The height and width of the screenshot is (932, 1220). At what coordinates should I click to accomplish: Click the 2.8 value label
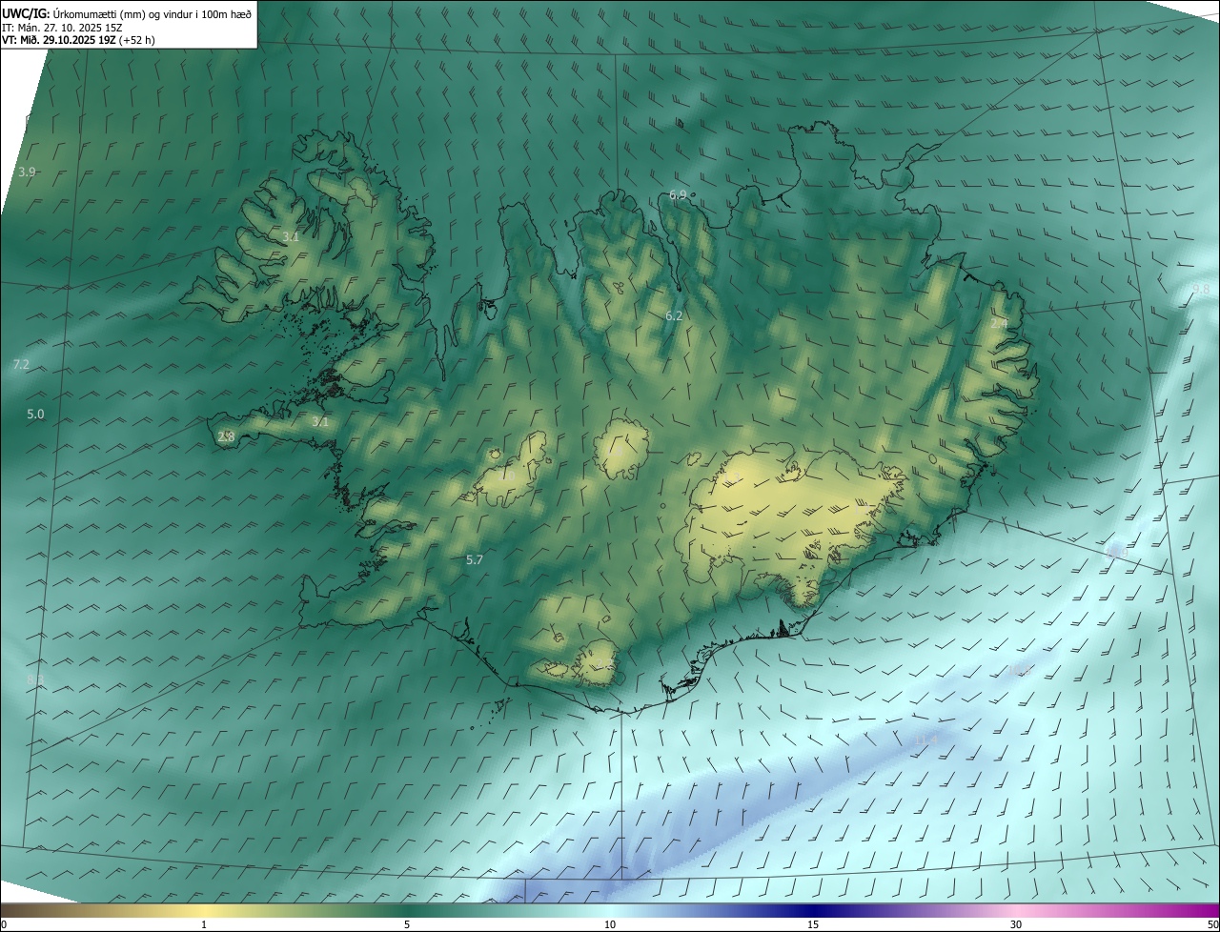tap(226, 436)
